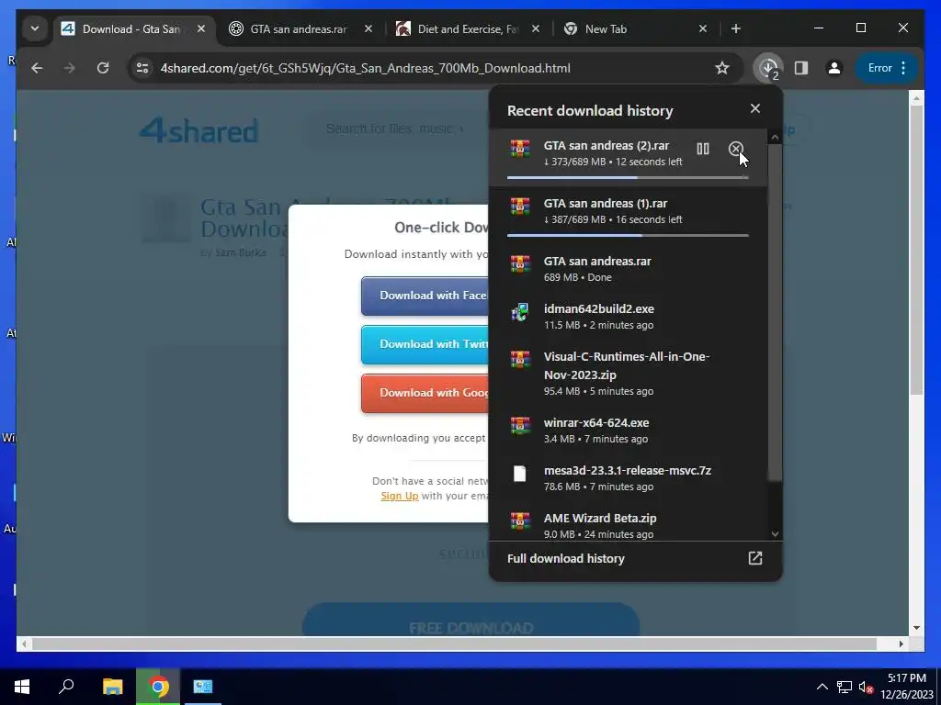
Task: Click the Sign Up link
Action: pos(400,496)
